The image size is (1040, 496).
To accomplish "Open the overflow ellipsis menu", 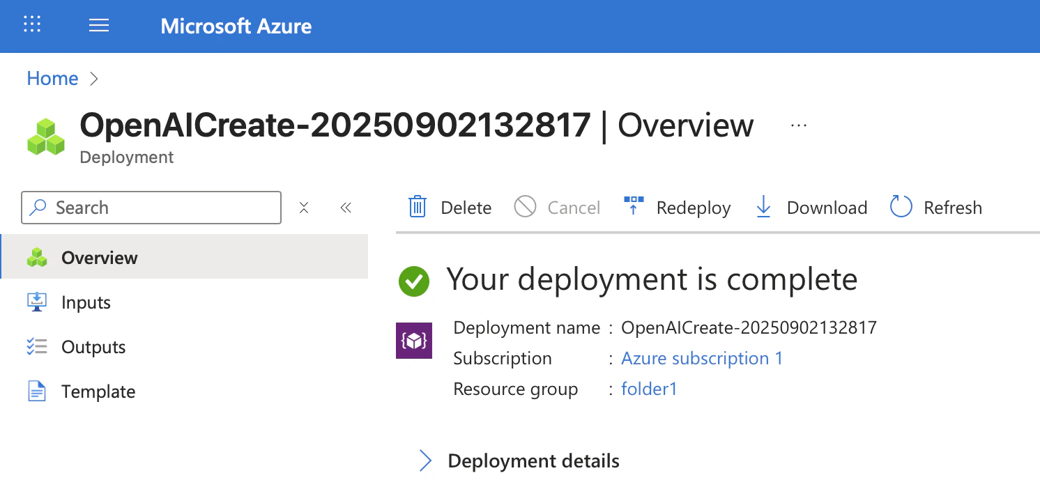I will [x=797, y=124].
